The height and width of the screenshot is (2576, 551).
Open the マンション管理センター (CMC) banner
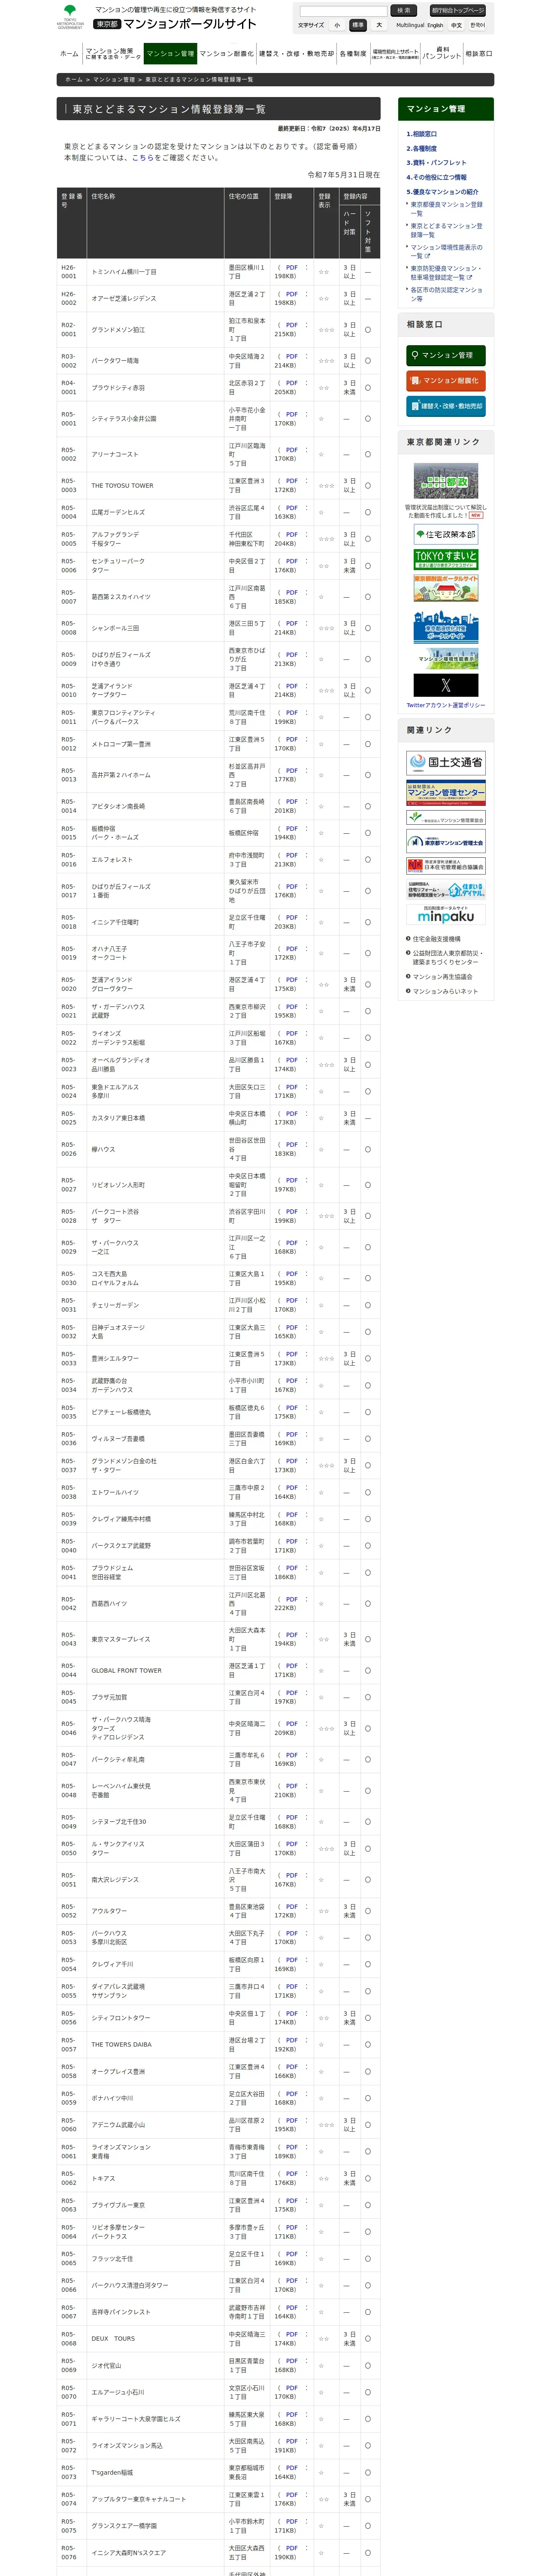tap(445, 793)
